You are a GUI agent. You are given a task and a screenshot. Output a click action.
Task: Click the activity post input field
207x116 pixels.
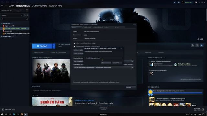coord(87,91)
